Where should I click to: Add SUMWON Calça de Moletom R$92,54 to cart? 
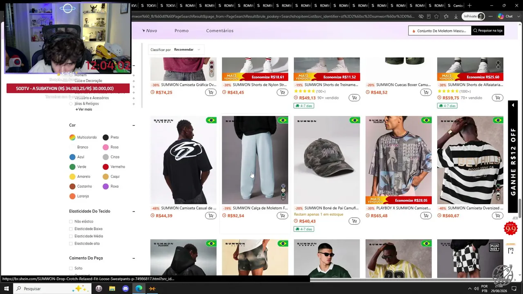(282, 216)
